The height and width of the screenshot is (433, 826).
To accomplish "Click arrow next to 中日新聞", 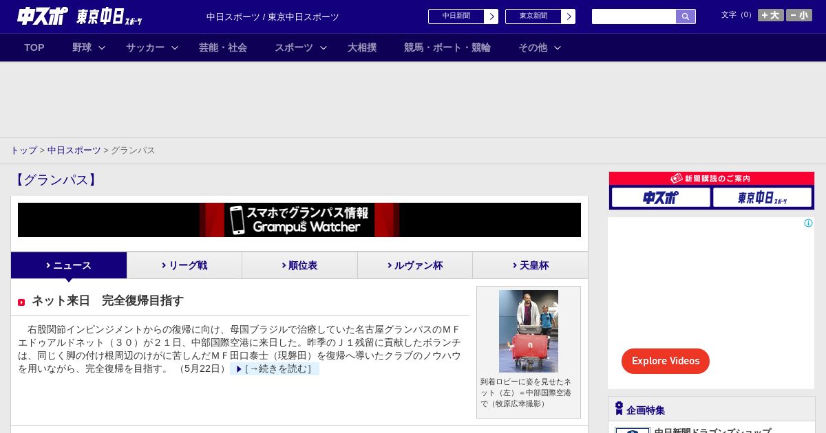I will point(491,16).
